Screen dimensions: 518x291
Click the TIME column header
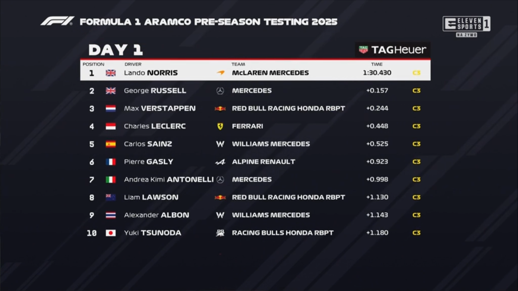pyautogui.click(x=376, y=64)
